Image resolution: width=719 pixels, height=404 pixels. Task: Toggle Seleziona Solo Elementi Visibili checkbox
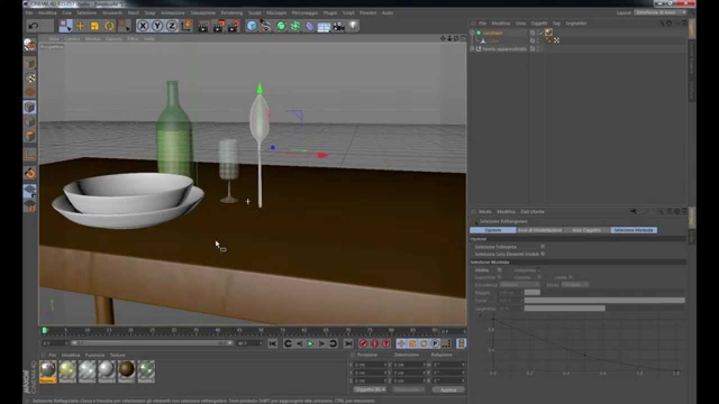point(543,254)
